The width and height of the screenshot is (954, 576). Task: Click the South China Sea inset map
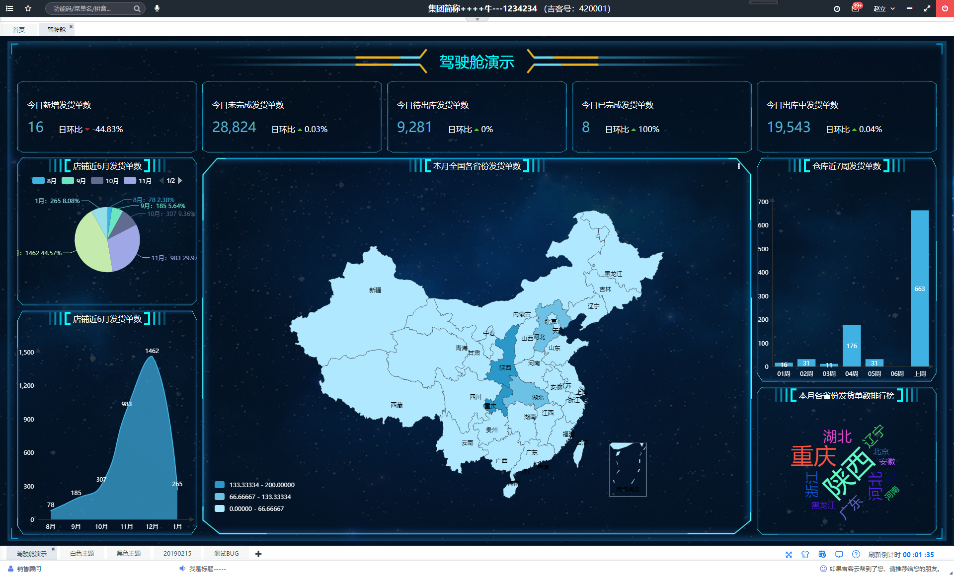(x=628, y=469)
